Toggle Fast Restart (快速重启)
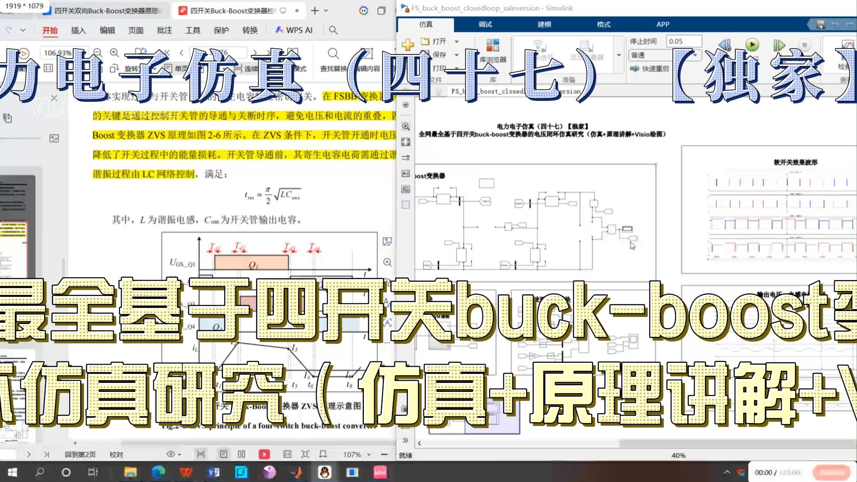 (650, 68)
